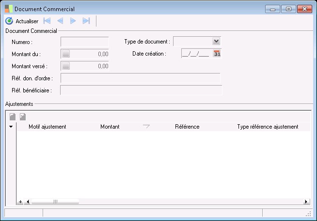Click the plus button to add row
Viewport: 317px width, 221px height.
tap(20, 202)
